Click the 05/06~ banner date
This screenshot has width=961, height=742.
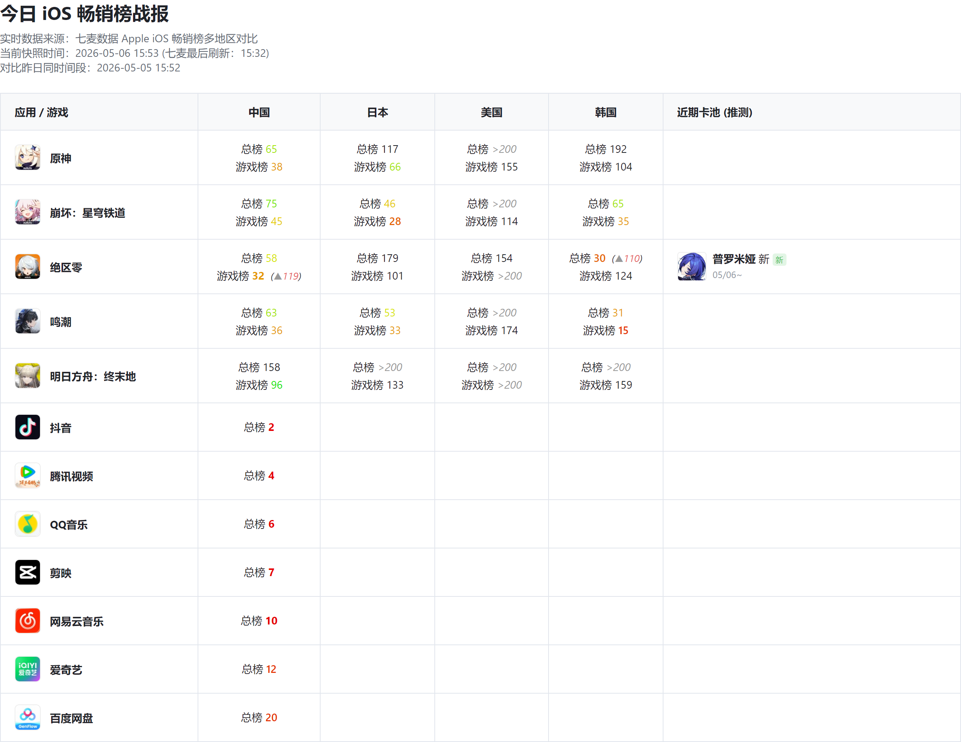point(727,275)
